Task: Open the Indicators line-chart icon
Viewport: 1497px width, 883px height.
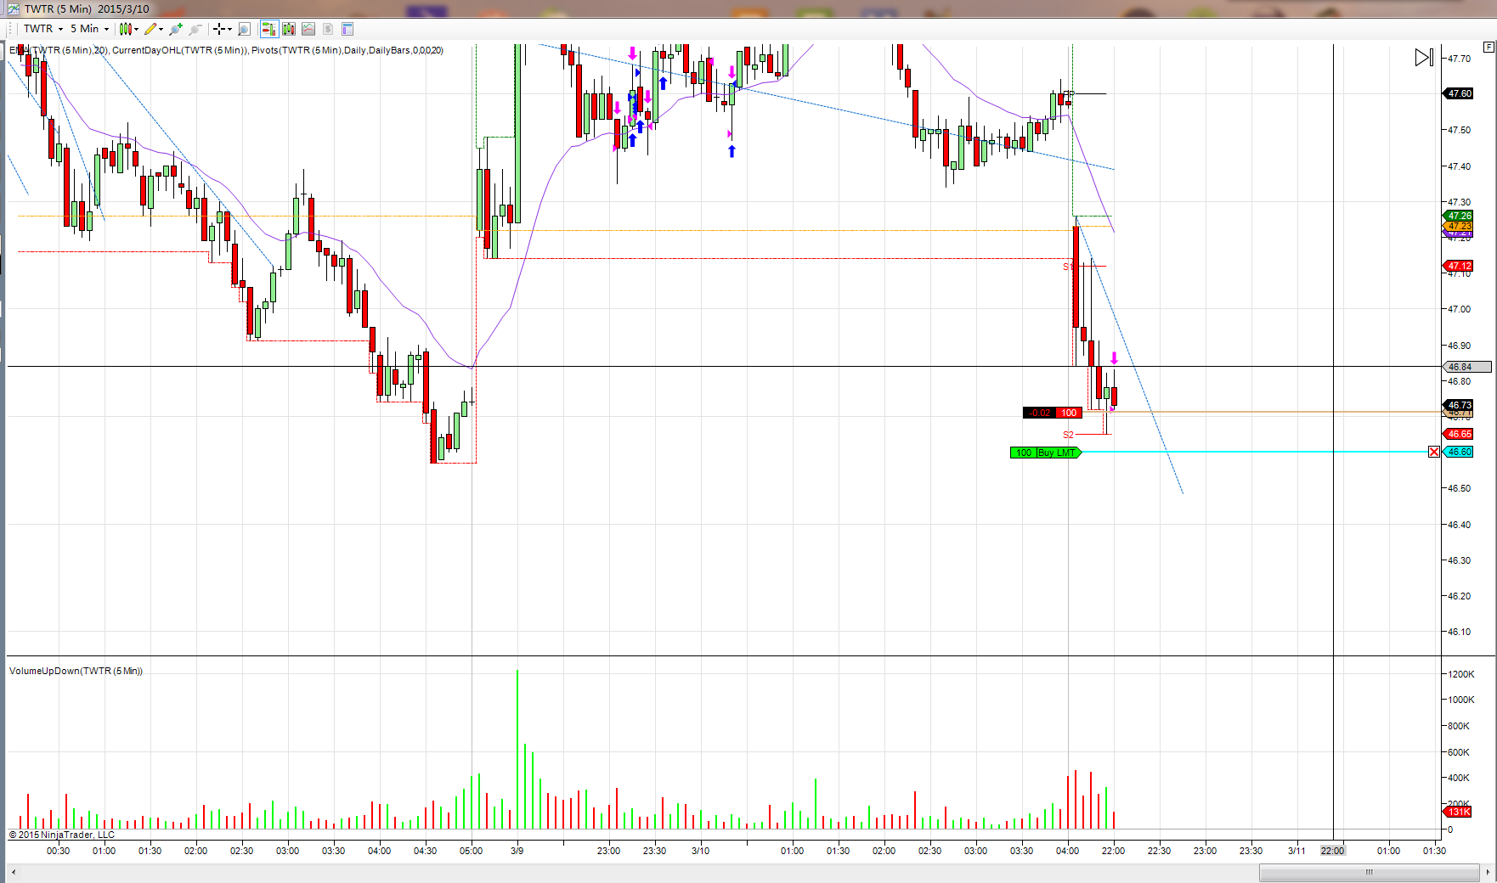Action: [308, 29]
